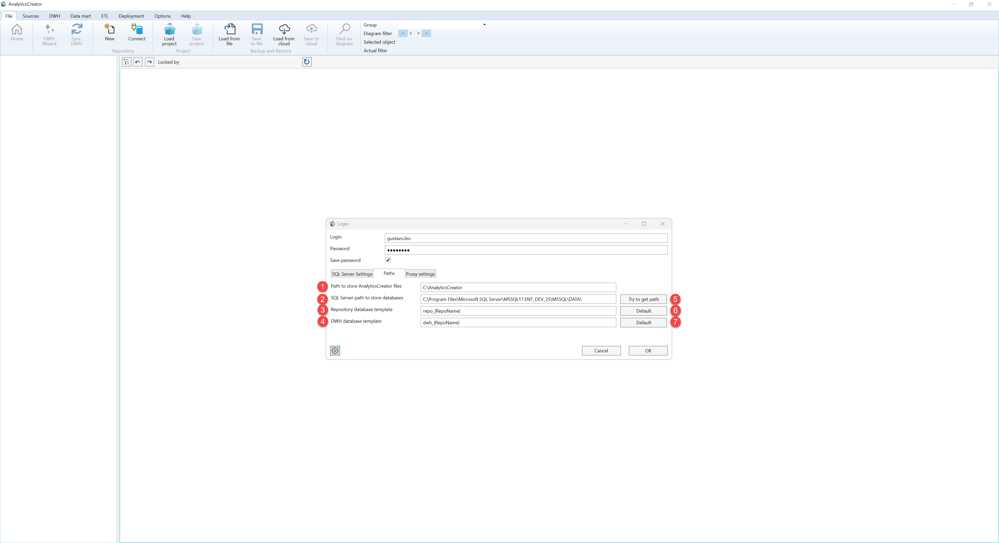
Task: Click the Selected object label
Action: pyautogui.click(x=379, y=42)
